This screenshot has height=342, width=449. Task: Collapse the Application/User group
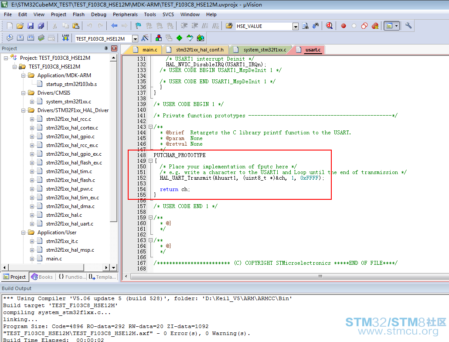pyautogui.click(x=23, y=233)
